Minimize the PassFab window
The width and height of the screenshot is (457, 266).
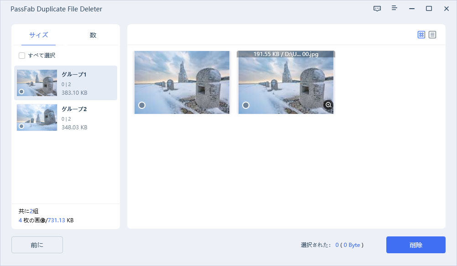coord(412,9)
